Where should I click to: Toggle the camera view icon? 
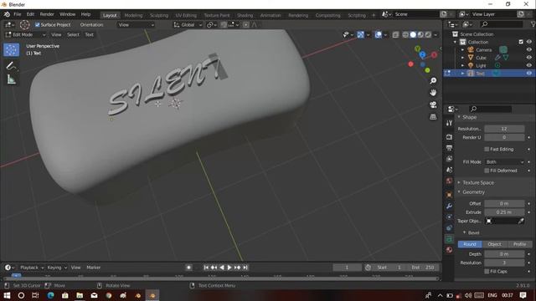pyautogui.click(x=433, y=105)
